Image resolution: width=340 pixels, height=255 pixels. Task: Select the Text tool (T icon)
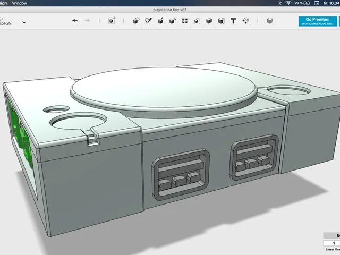[x=233, y=21]
